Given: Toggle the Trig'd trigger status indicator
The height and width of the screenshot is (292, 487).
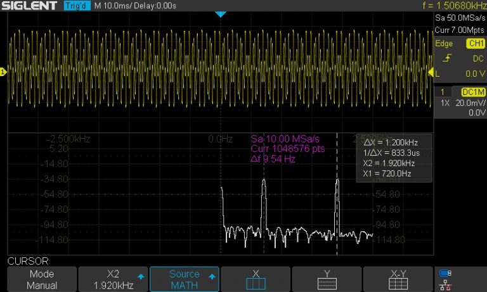Looking at the screenshot, I should tap(77, 6).
